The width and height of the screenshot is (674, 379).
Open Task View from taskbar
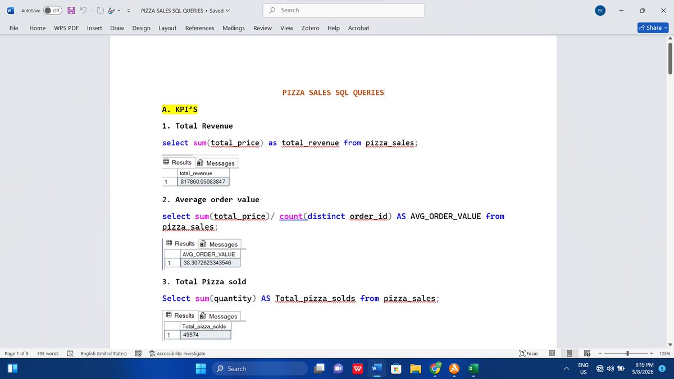[319, 368]
